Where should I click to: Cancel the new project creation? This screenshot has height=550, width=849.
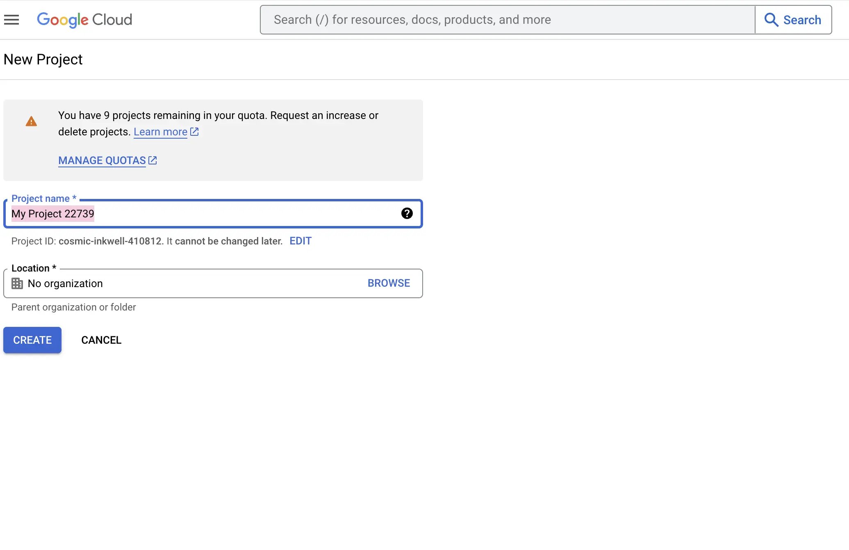(x=101, y=340)
